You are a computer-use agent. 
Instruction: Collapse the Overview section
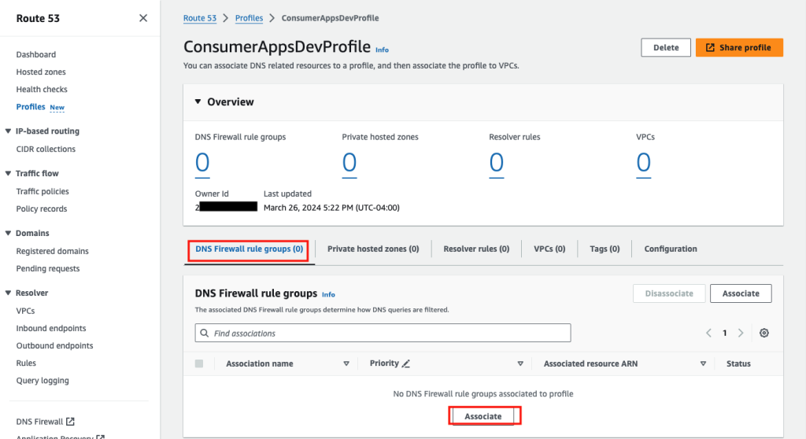(x=198, y=101)
